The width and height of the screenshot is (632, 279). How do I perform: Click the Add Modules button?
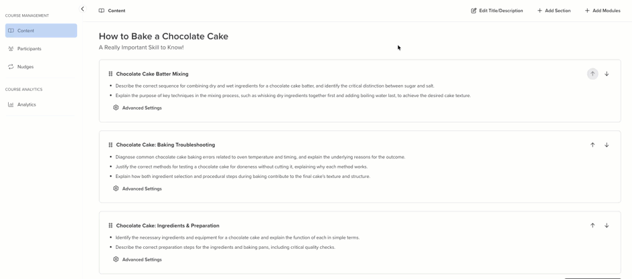click(603, 11)
